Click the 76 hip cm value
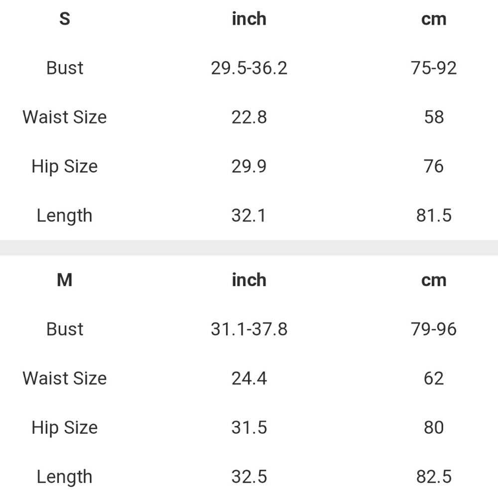Image resolution: width=498 pixels, height=497 pixels. click(x=434, y=166)
